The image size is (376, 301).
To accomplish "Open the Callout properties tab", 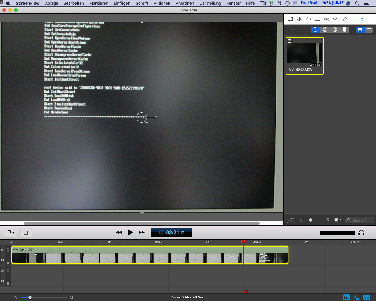I will 327,19.
